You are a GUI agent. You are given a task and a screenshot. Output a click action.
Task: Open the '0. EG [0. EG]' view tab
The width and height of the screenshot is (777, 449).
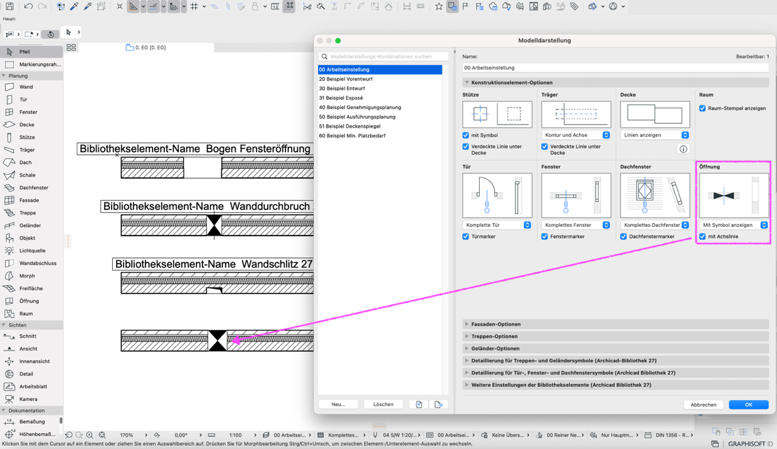tap(146, 48)
